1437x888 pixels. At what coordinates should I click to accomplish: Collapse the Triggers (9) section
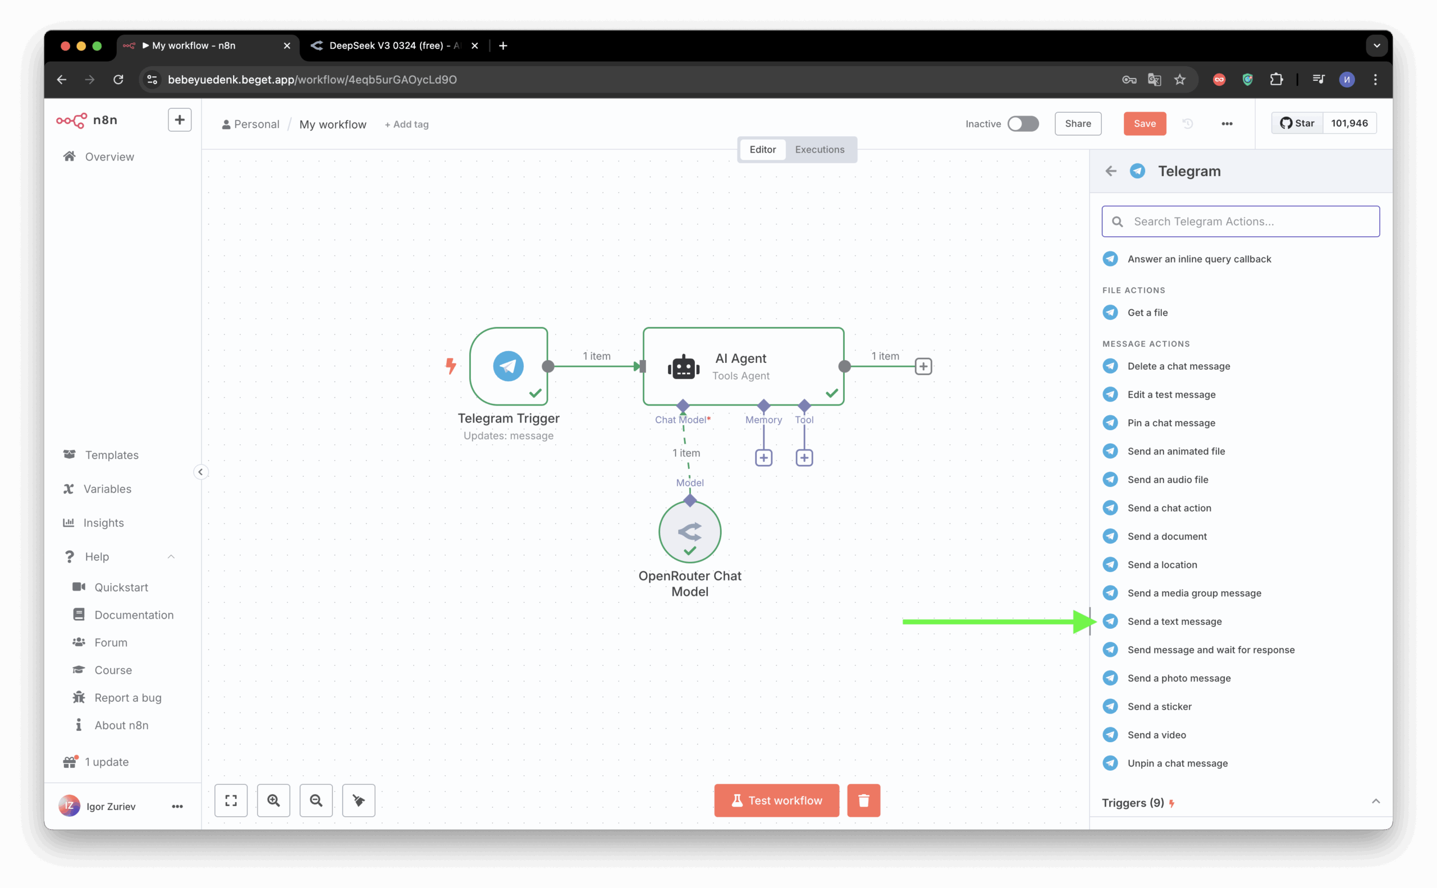(1375, 802)
